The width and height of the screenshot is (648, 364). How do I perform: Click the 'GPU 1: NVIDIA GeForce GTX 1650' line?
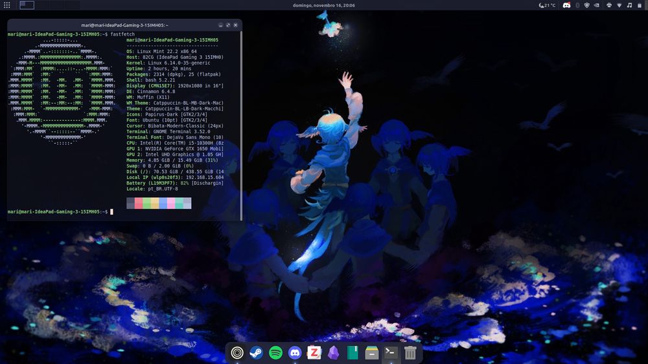coord(175,149)
